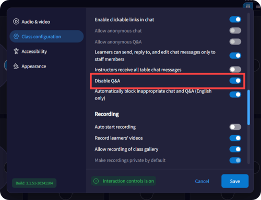
Task: Click the info icon beside Interaction controls
Action: [x=96, y=181]
